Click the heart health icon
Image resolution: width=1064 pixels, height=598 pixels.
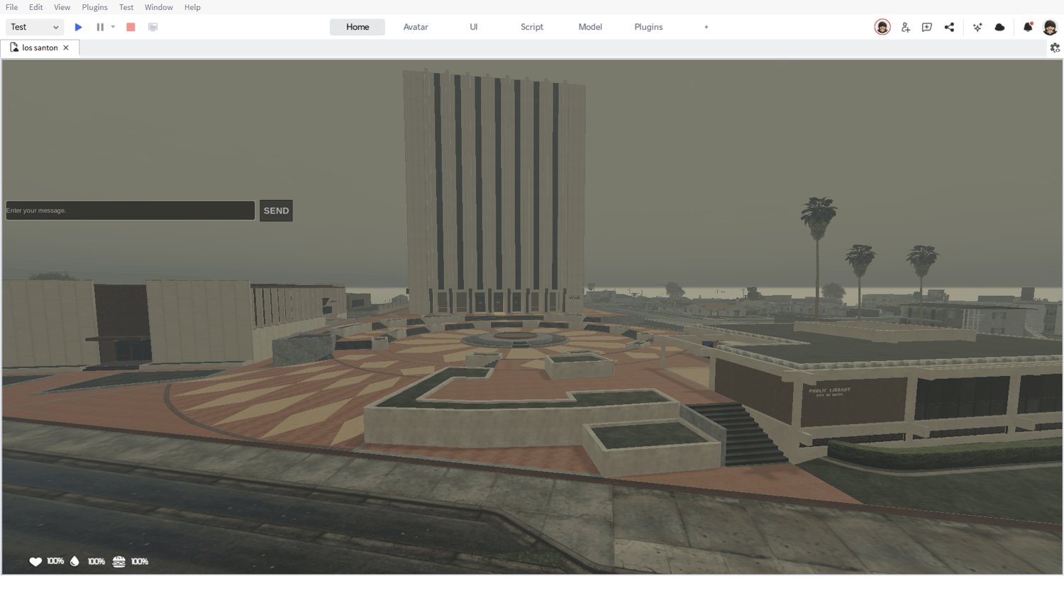pos(35,561)
